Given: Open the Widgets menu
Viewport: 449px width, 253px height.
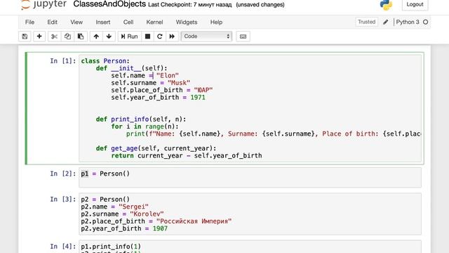Looking at the screenshot, I should 187,22.
